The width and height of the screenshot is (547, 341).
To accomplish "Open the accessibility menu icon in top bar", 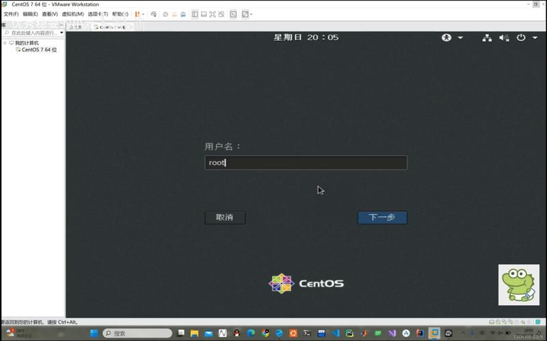I will click(x=447, y=38).
